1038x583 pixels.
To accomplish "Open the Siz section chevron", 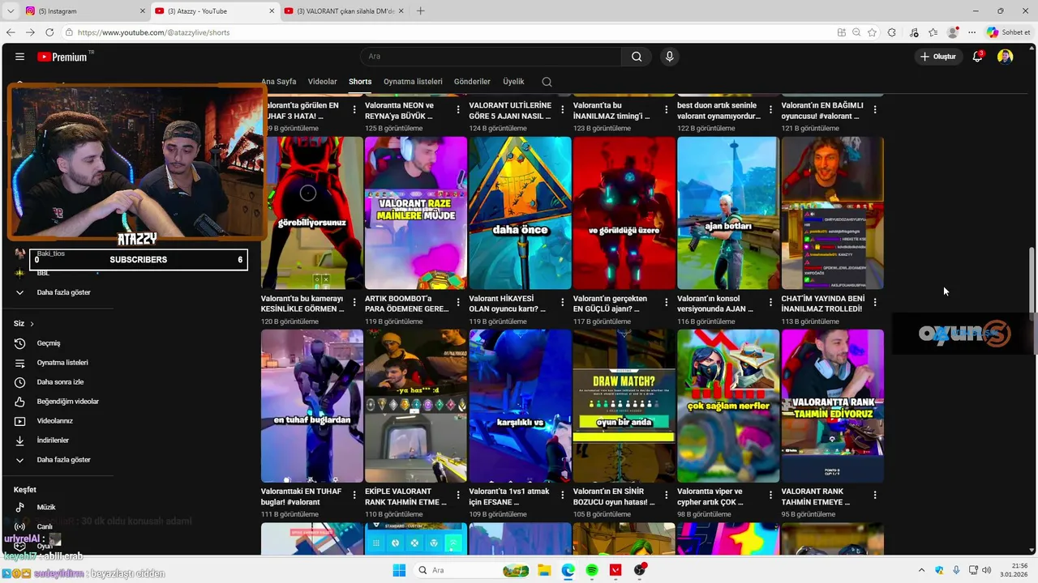I will pos(32,324).
